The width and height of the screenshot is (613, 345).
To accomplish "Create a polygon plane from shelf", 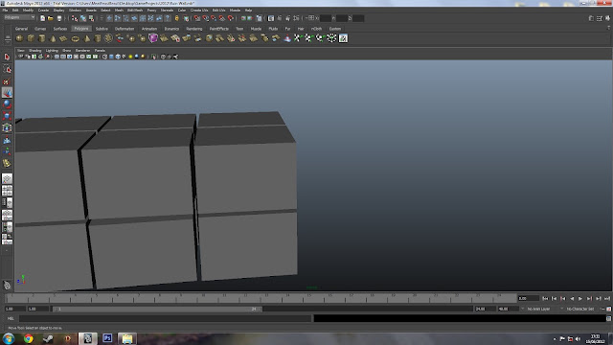I will pos(64,38).
